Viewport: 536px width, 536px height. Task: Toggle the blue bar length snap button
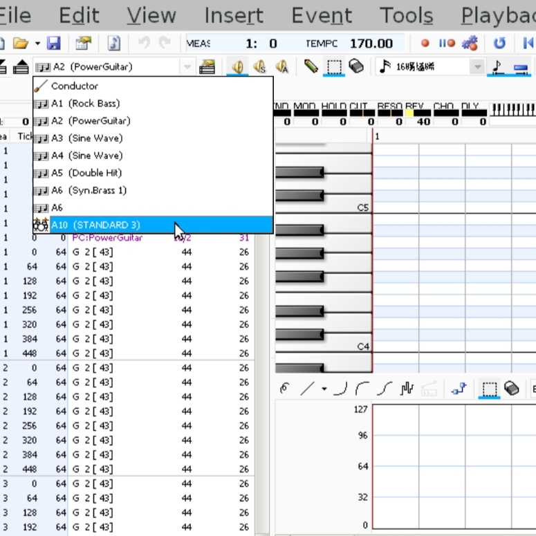pyautogui.click(x=521, y=68)
